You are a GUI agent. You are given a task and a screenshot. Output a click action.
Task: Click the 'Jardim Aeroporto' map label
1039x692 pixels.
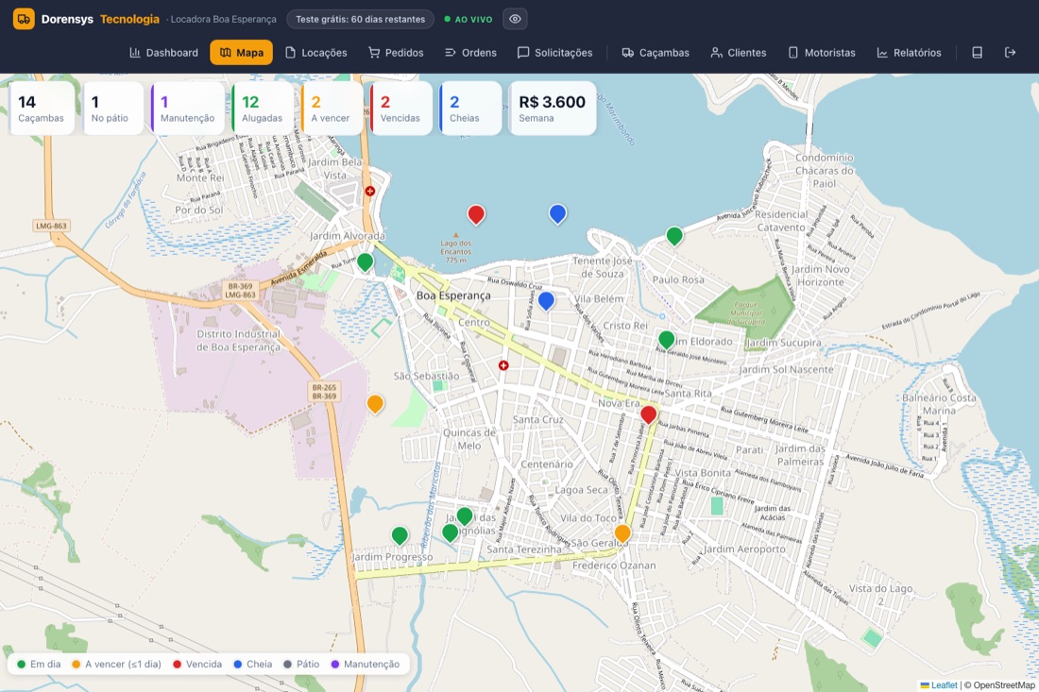(744, 549)
